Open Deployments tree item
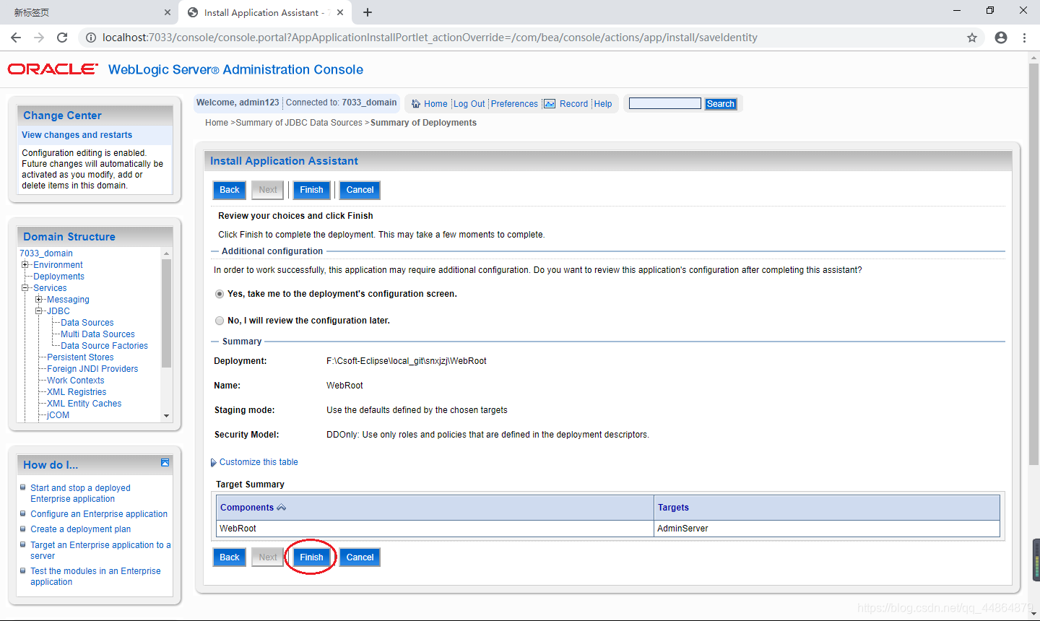1040x621 pixels. (58, 277)
